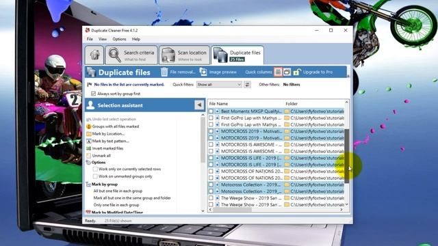Select the Best Moments MXGP Qualifyi file name
Screen dimensions: 438x246
pyautogui.click(x=251, y=111)
